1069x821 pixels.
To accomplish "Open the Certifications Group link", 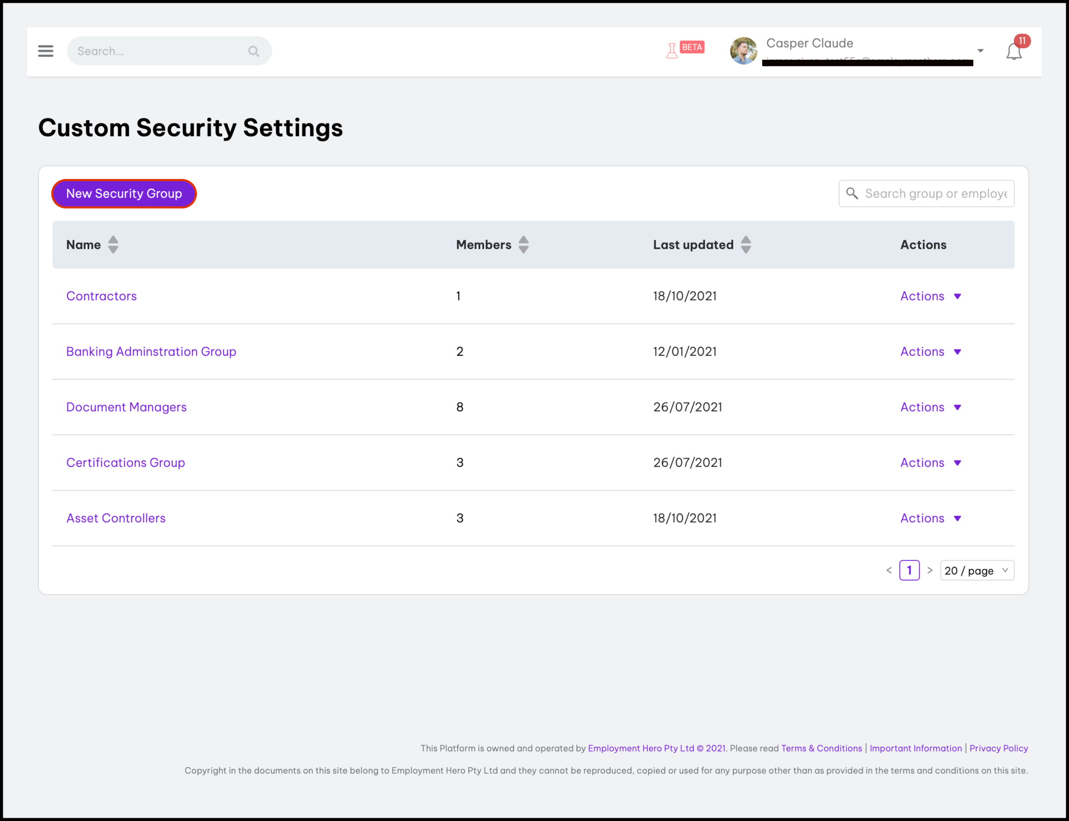I will point(126,462).
